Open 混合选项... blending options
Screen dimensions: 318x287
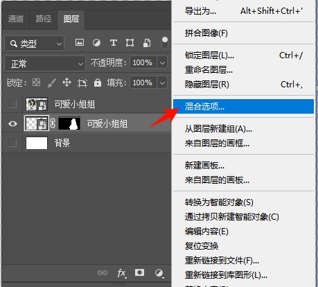243,107
